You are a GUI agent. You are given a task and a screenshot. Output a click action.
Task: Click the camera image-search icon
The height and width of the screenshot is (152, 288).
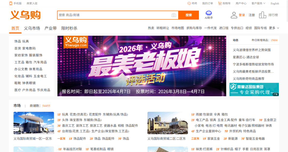point(174,15)
